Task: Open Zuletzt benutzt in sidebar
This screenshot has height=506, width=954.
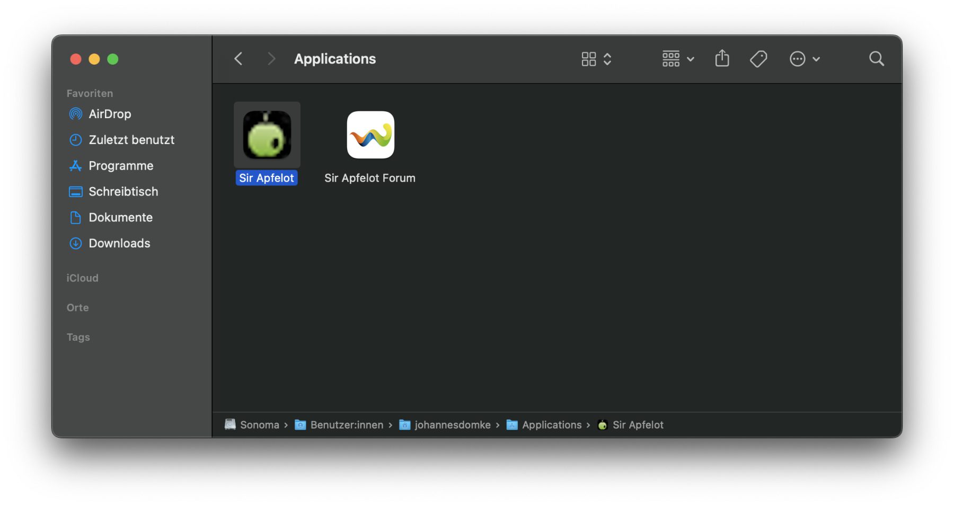Action: tap(131, 140)
